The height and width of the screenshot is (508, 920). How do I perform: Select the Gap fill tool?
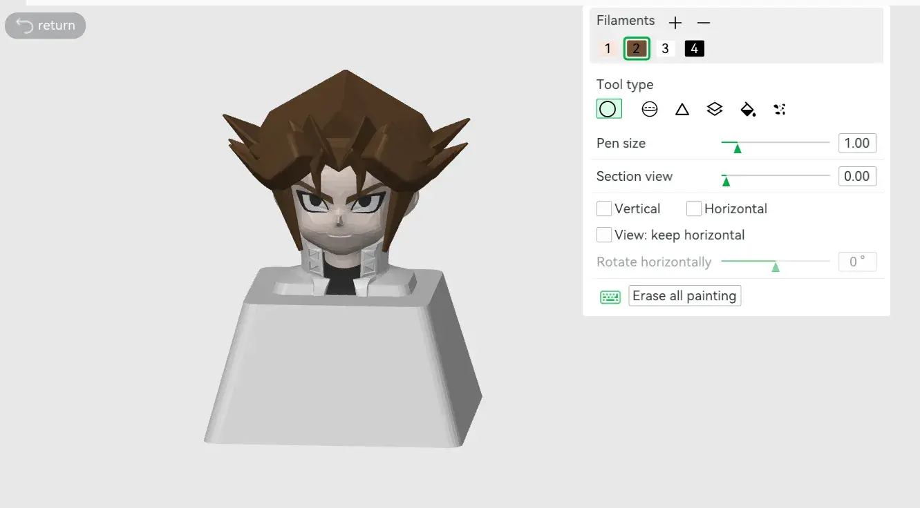780,109
